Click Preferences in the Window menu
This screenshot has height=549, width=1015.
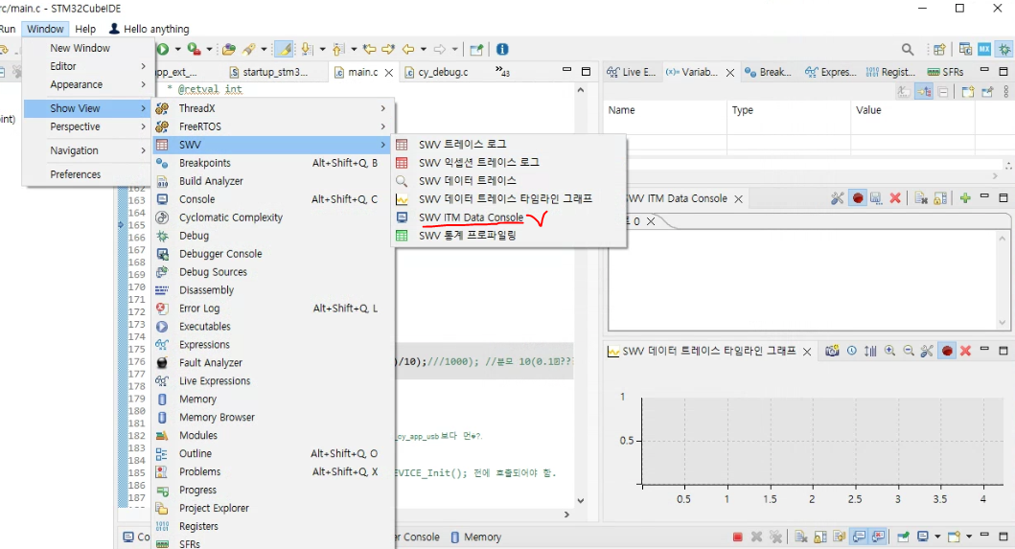pos(76,174)
